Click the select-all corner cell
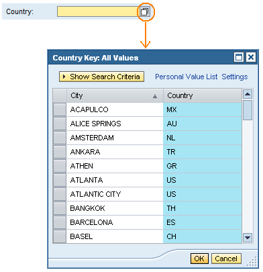 tap(60, 95)
